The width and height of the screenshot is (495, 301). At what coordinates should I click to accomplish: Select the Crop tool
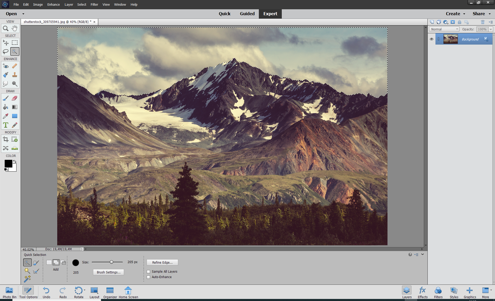pyautogui.click(x=5, y=139)
